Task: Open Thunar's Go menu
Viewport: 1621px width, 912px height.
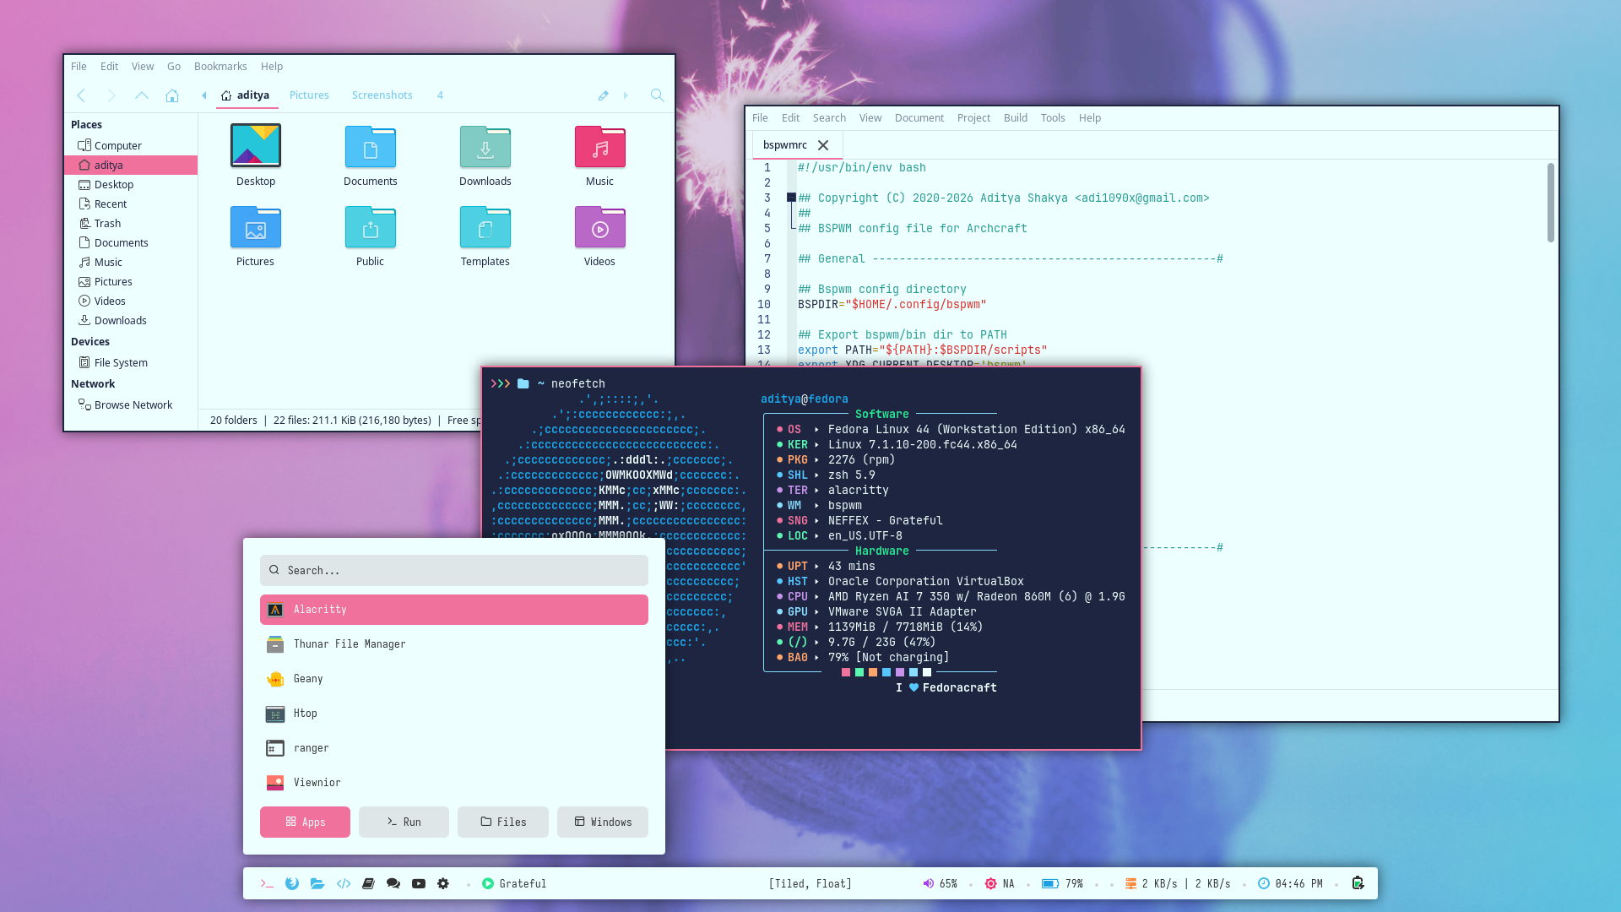Action: click(x=174, y=66)
